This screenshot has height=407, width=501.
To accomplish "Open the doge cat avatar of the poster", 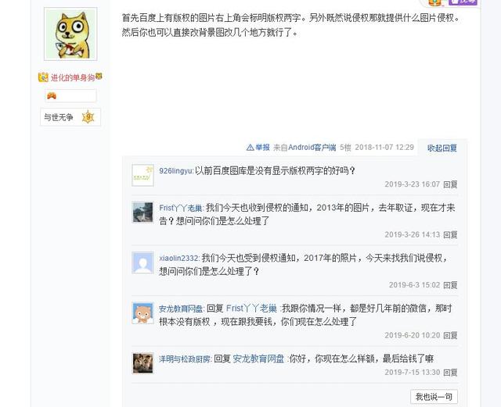I will pyautogui.click(x=70, y=34).
